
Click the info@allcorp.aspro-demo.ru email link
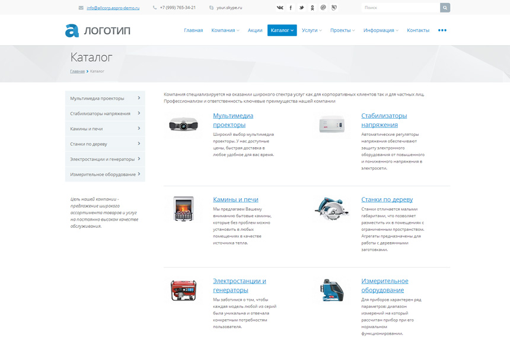click(113, 8)
